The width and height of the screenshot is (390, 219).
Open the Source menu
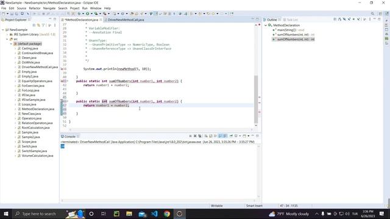[x=21, y=8]
